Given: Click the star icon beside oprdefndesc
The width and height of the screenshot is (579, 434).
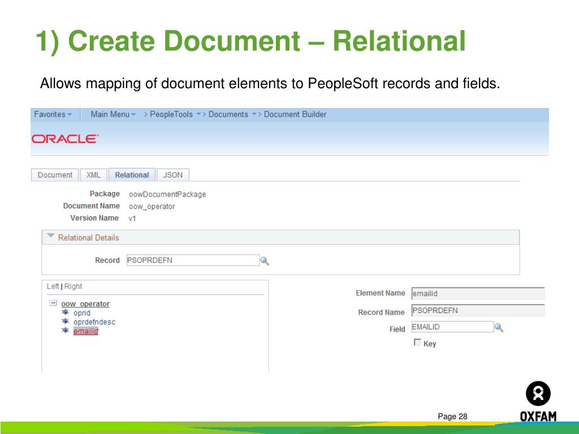Looking at the screenshot, I should [66, 322].
